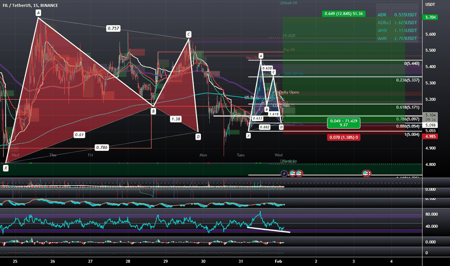Click the 0.882 ratio label
450x266 pixels.
pos(264,127)
